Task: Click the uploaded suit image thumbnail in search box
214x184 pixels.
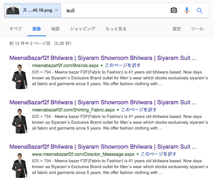Action: (x=13, y=10)
